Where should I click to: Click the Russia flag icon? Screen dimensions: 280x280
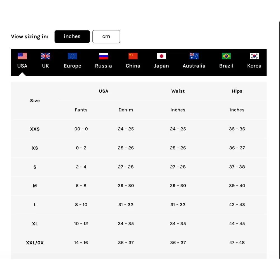(103, 56)
